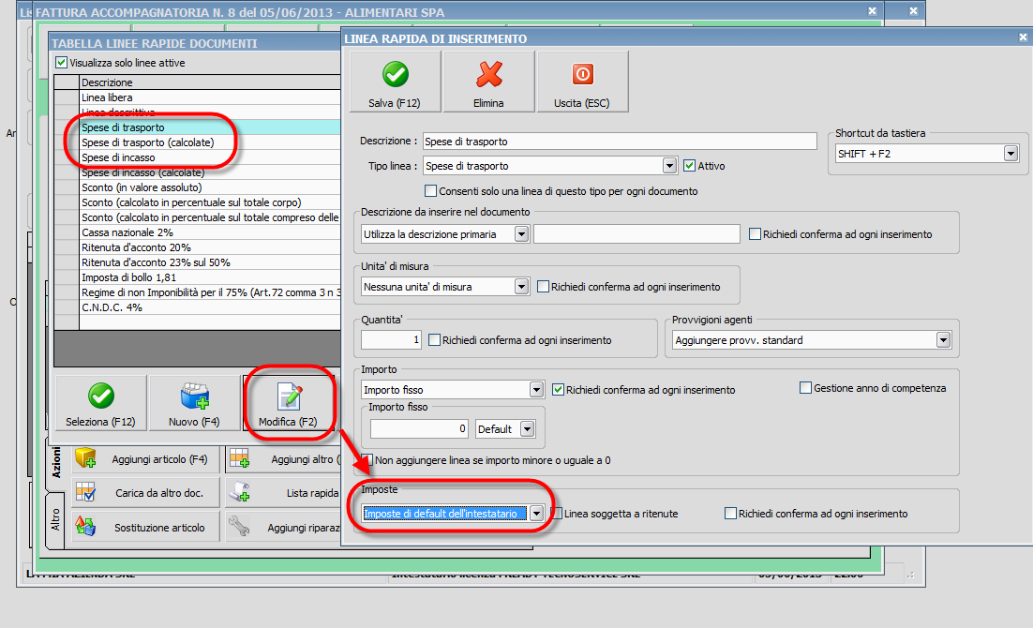
Task: Select row Spese di trasporto
Action: click(x=209, y=127)
